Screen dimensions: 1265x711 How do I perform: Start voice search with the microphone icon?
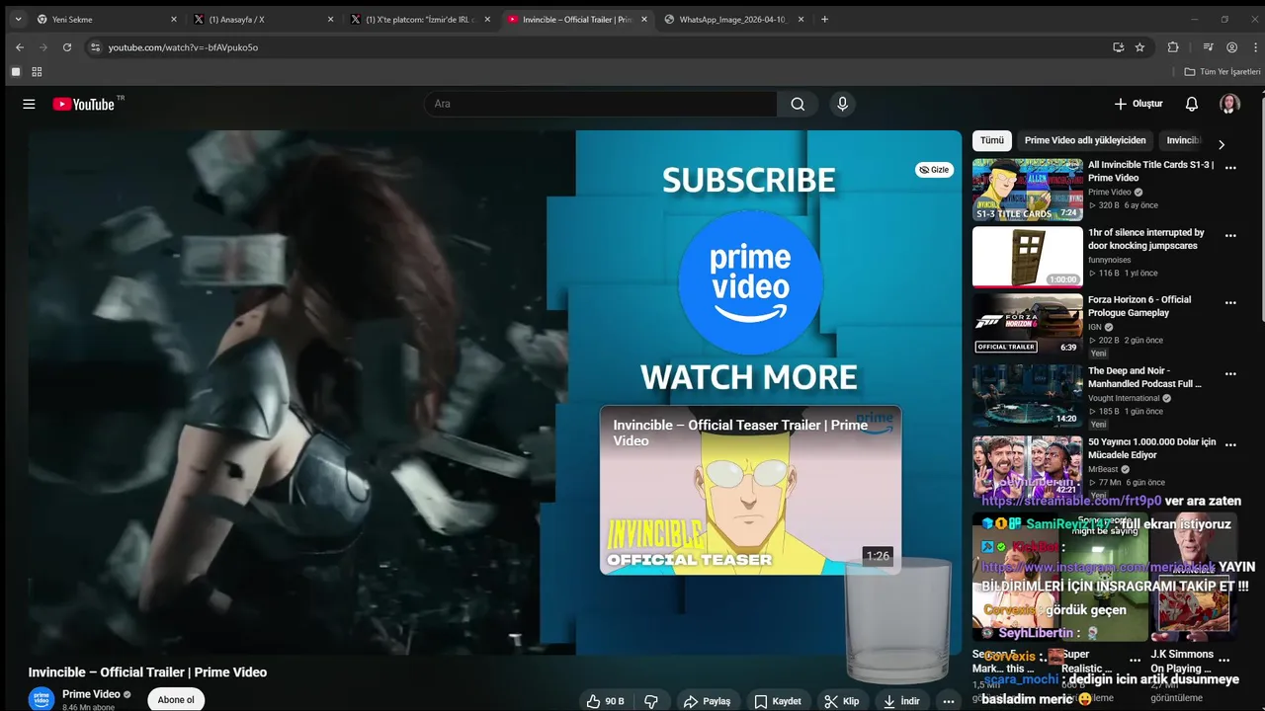842,104
